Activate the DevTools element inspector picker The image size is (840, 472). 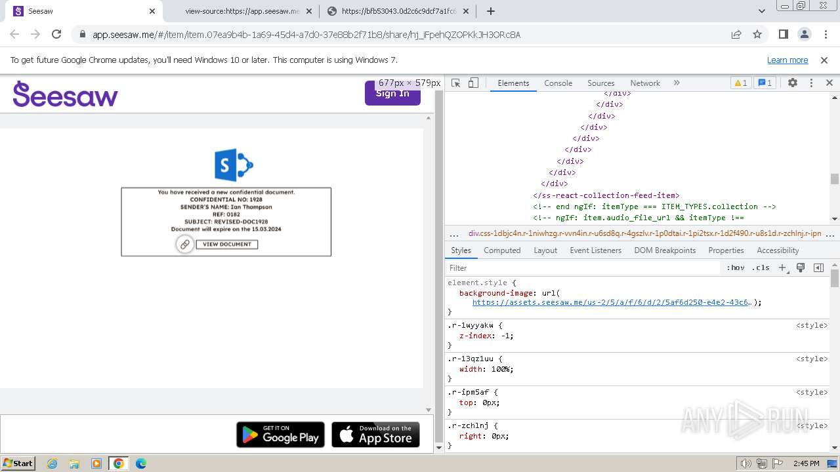pos(456,83)
